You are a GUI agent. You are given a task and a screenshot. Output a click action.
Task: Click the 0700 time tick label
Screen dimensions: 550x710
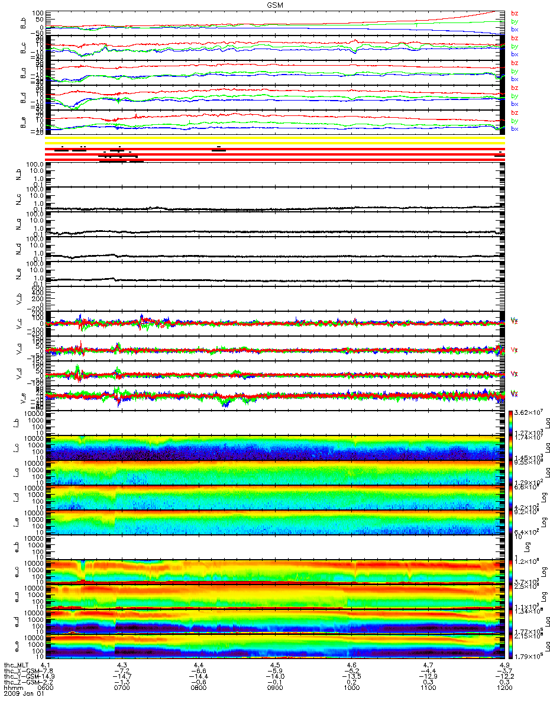click(122, 688)
